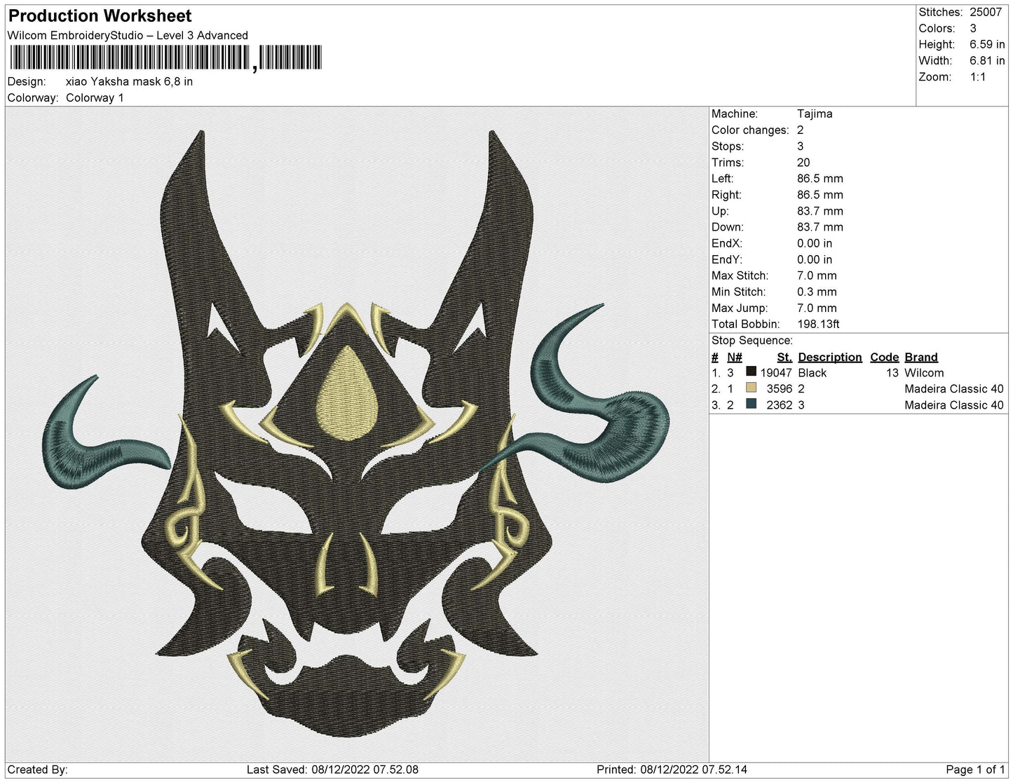The height and width of the screenshot is (783, 1013).
Task: Click the Total Bobbin value
Action: point(819,324)
